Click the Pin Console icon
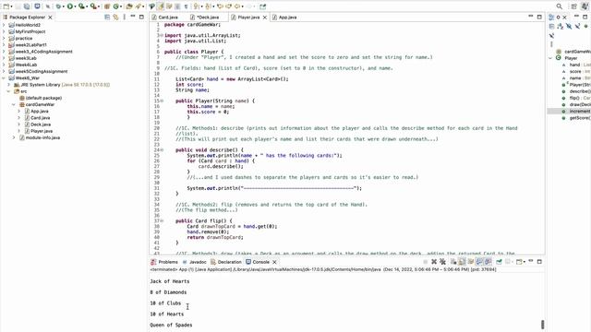This screenshot has width=591, height=332. (x=499, y=262)
